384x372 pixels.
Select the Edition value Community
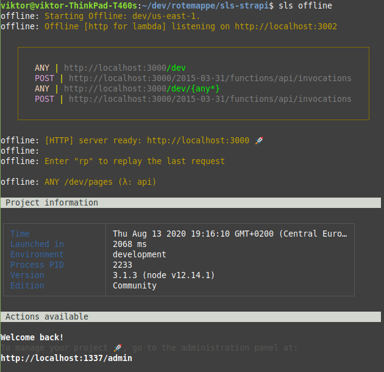click(134, 285)
